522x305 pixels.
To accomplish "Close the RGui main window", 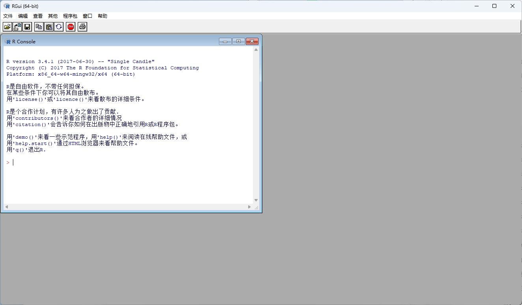I will click(513, 6).
